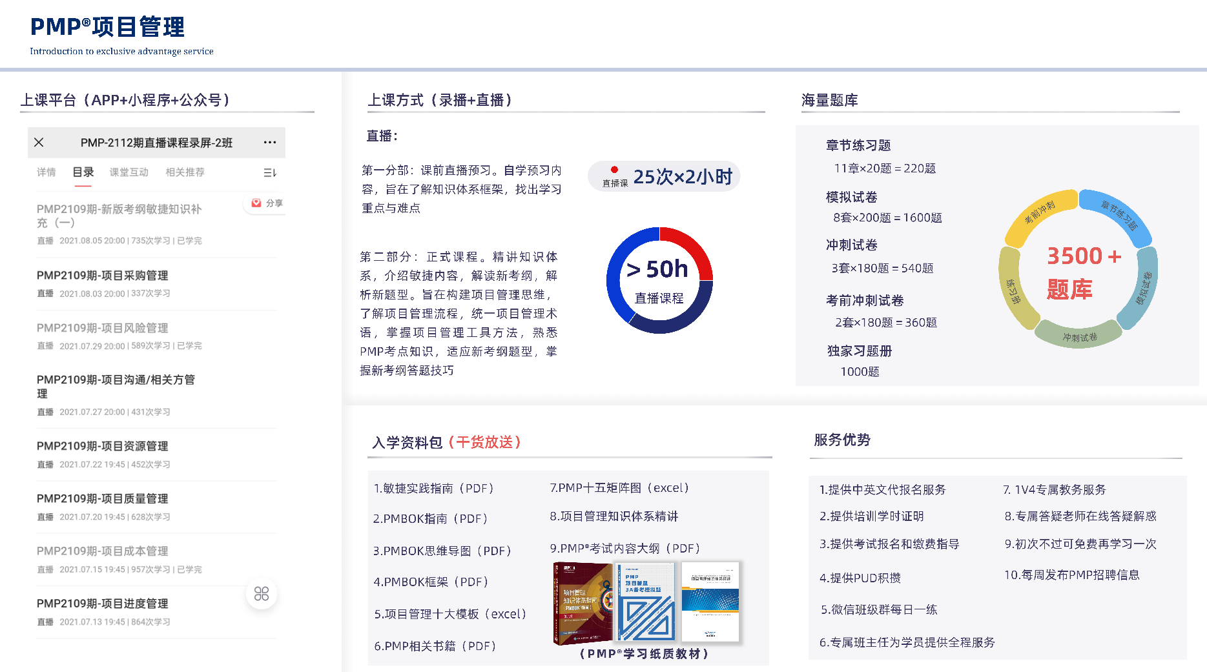Click the 25次×2小时 live class badge
The height and width of the screenshot is (672, 1207).
(x=664, y=176)
